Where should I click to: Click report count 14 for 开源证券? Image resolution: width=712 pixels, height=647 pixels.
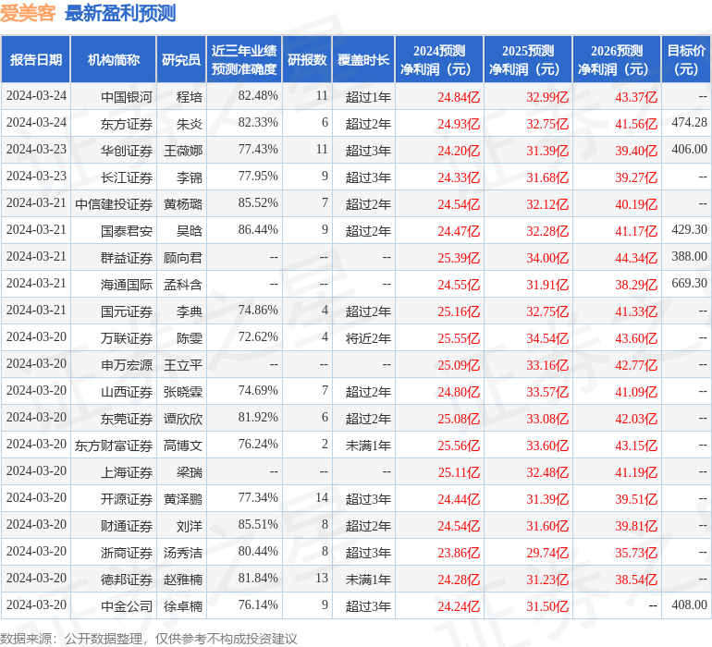pos(322,497)
